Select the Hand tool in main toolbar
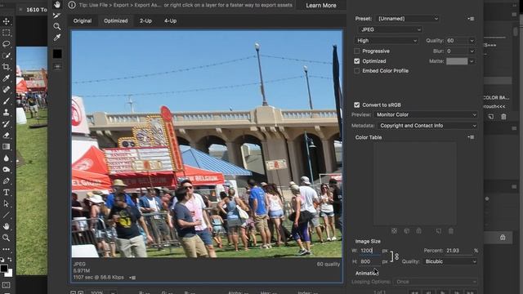523x294 pixels. point(6,226)
